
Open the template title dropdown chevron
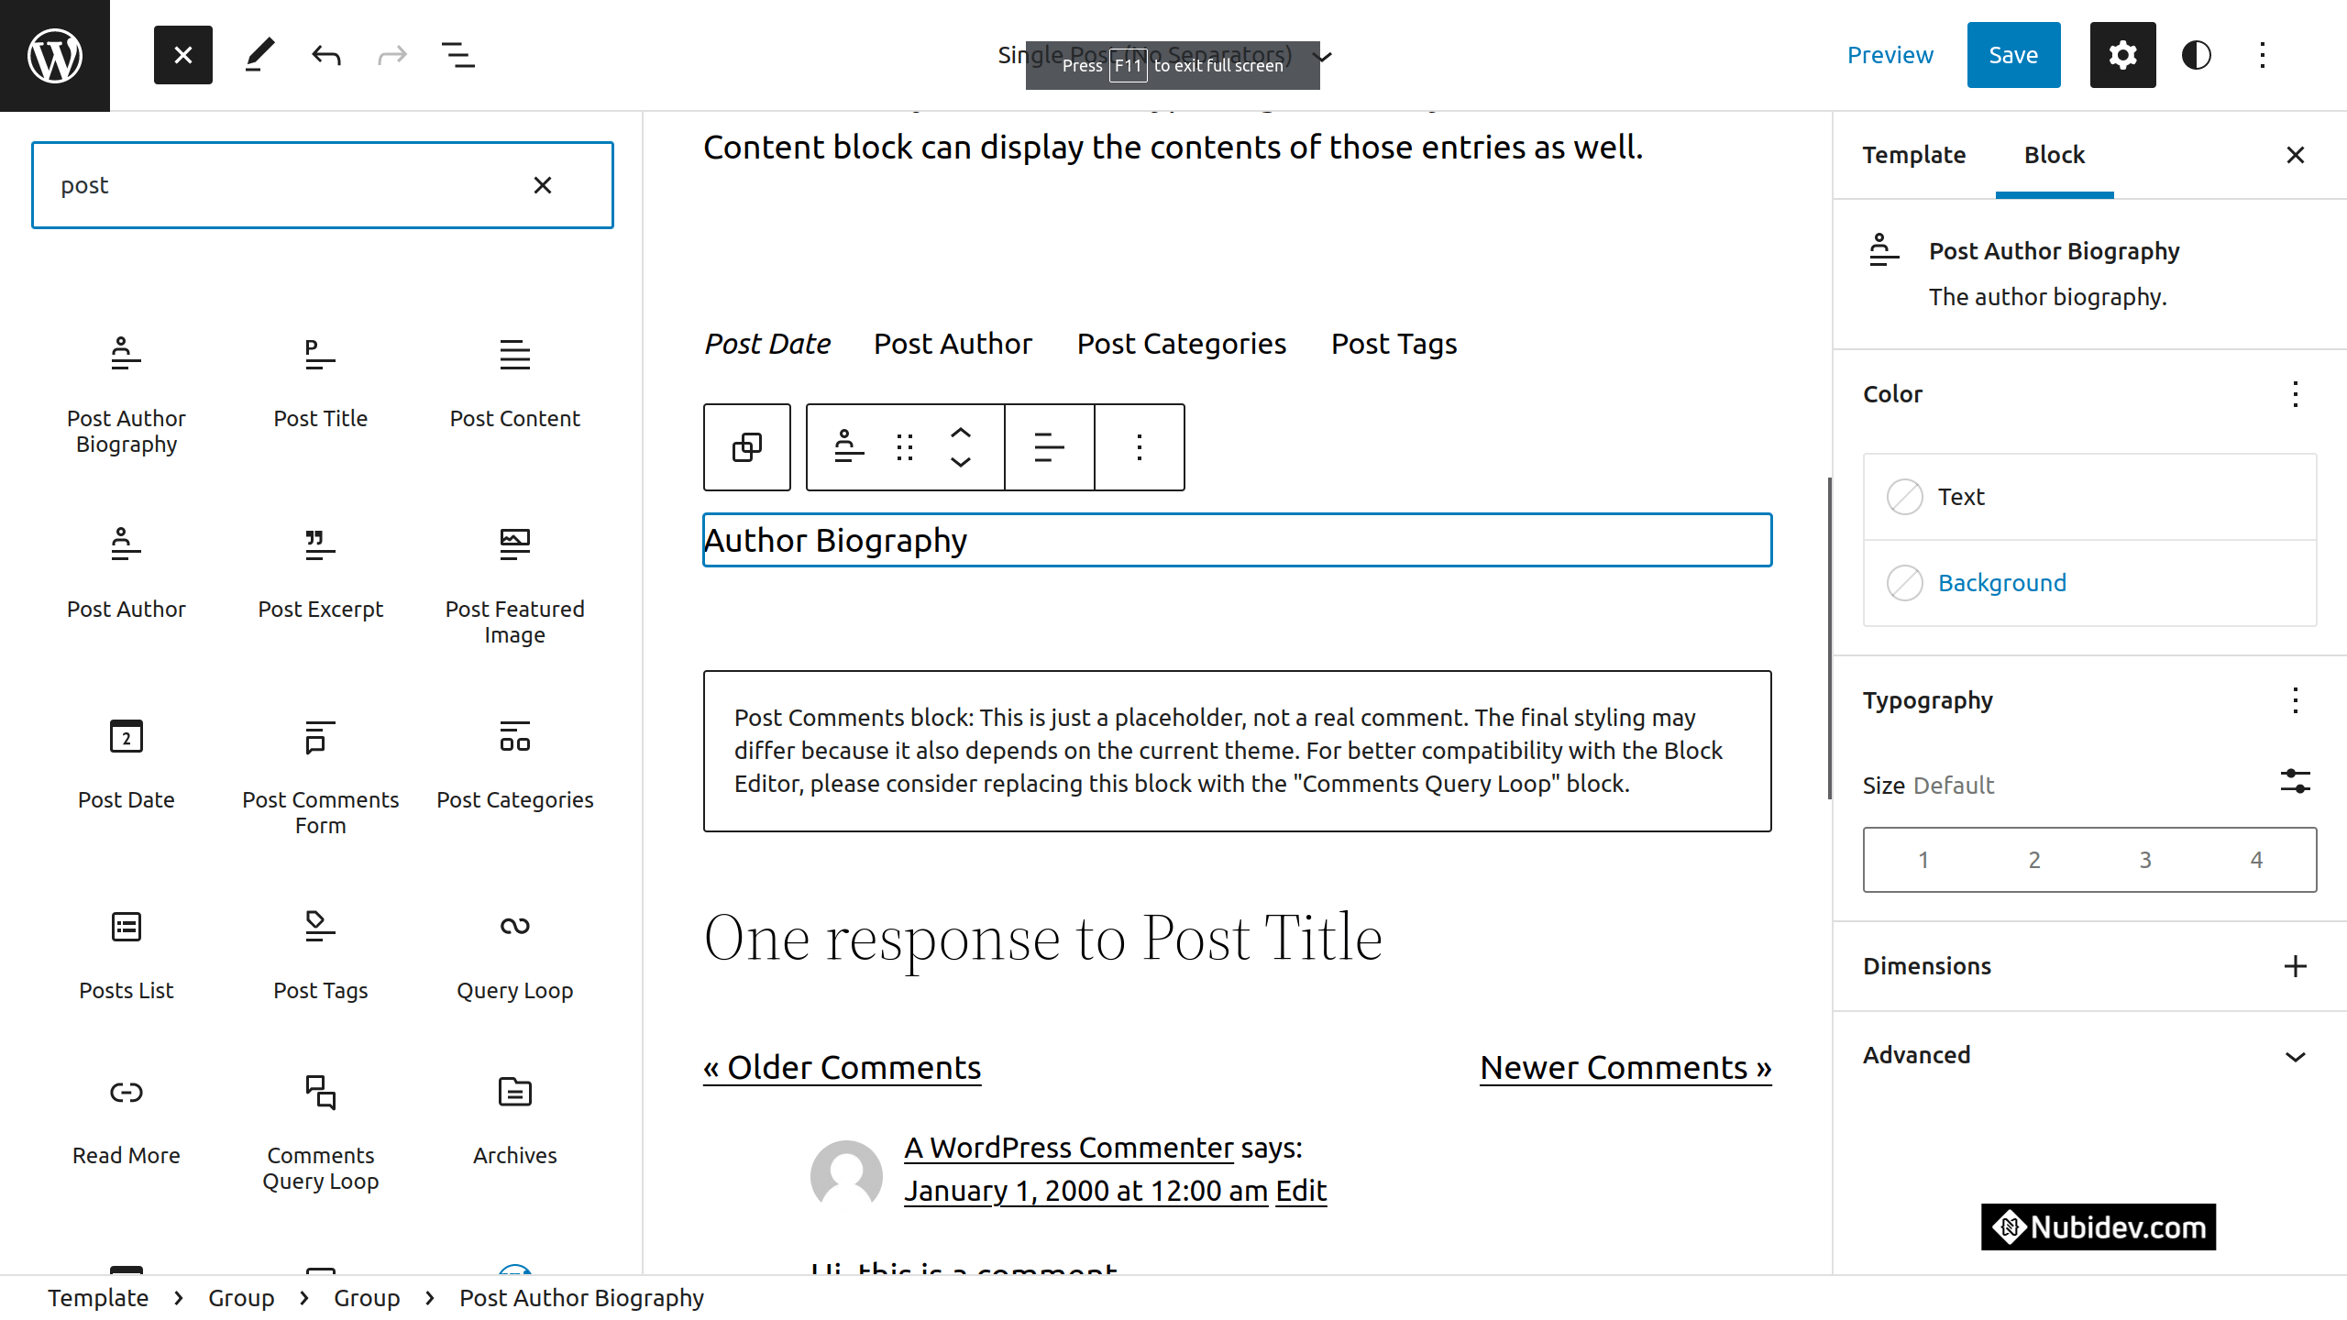coord(1323,56)
